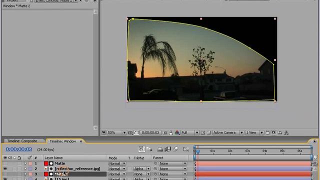320x180 pixels.
Task: Open the 1 View layout dropdown
Action: (254, 132)
